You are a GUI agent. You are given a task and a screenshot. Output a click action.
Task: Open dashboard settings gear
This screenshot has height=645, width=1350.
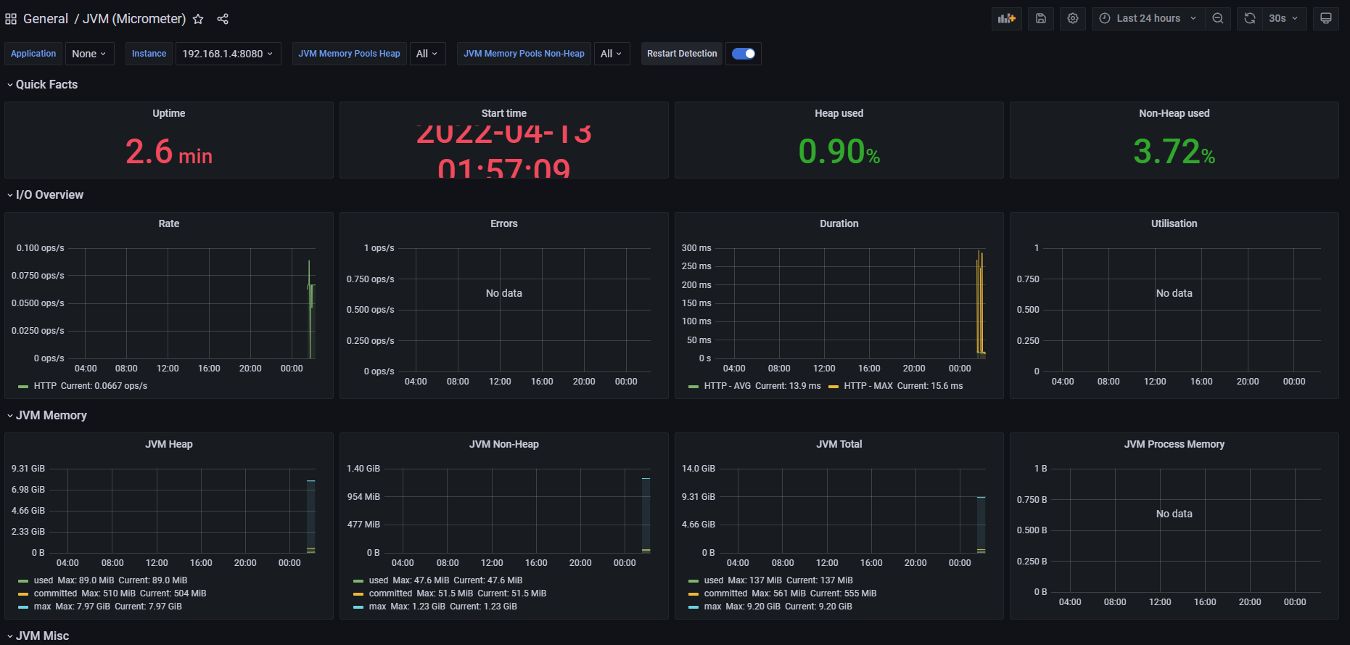click(1073, 18)
